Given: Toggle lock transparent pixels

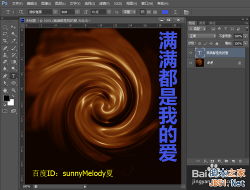Looking at the screenshot, I should pos(199,43).
